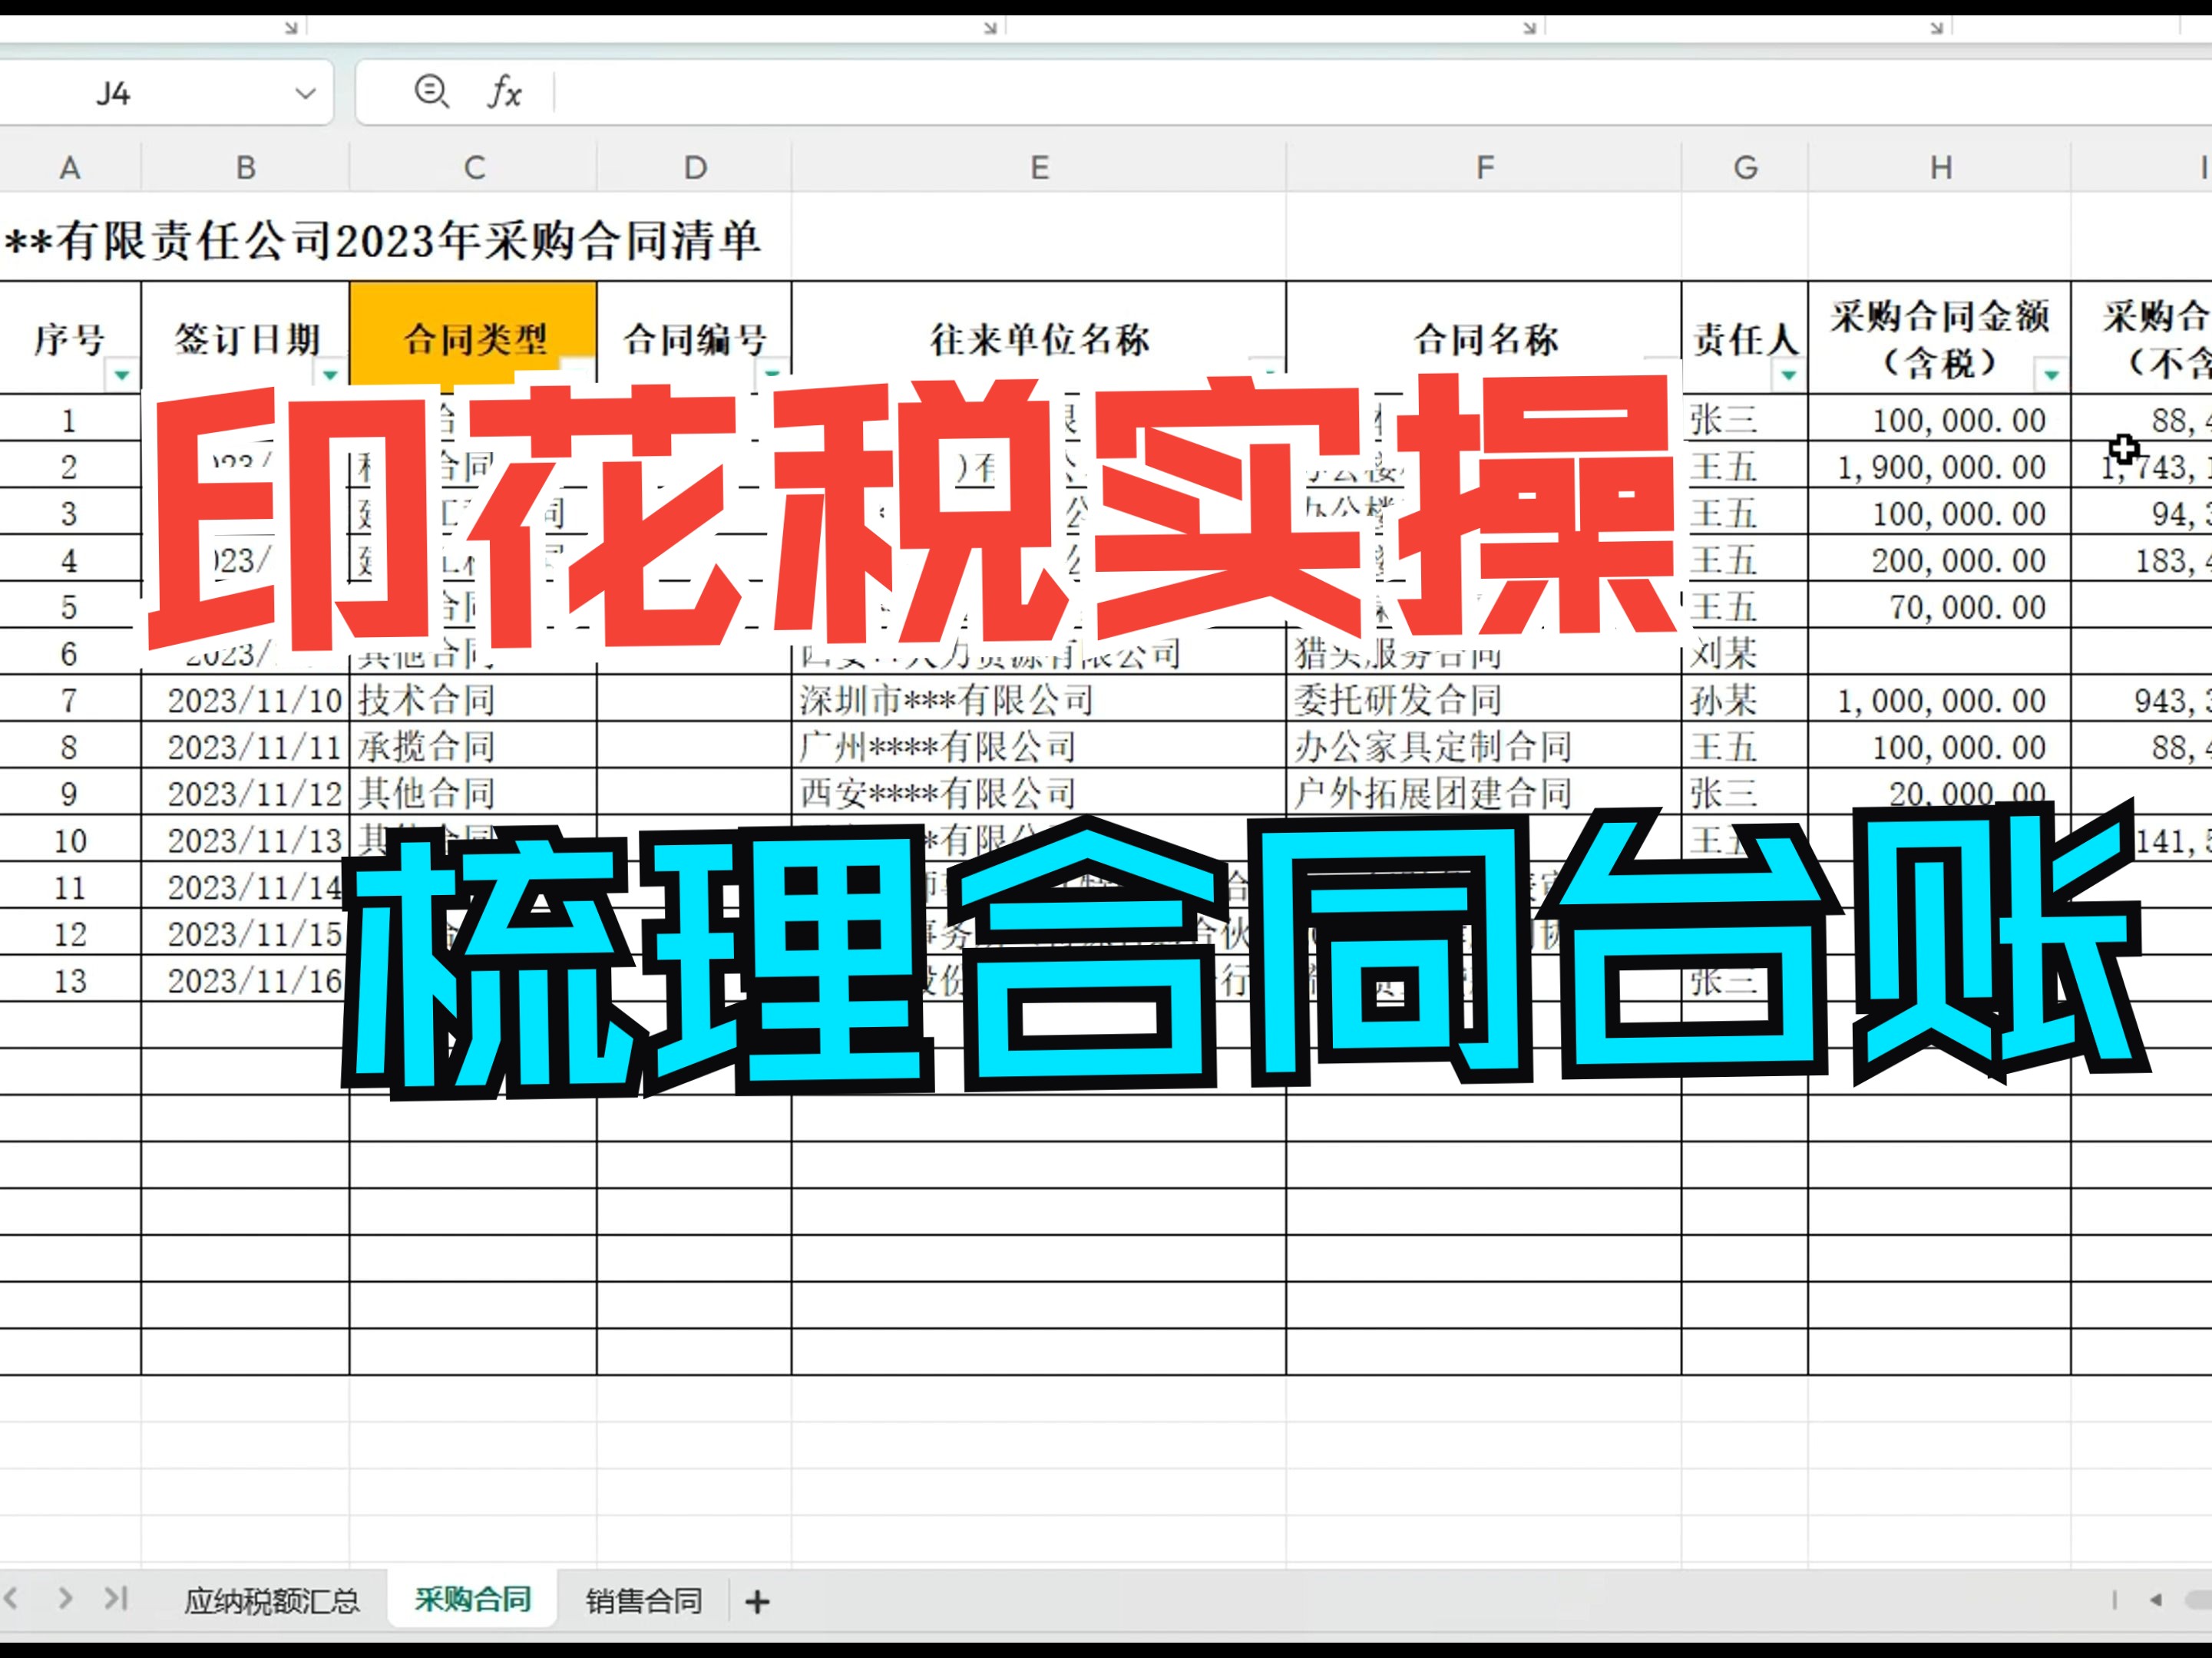
Task: Select date cell 2023/11/16
Action: 245,980
